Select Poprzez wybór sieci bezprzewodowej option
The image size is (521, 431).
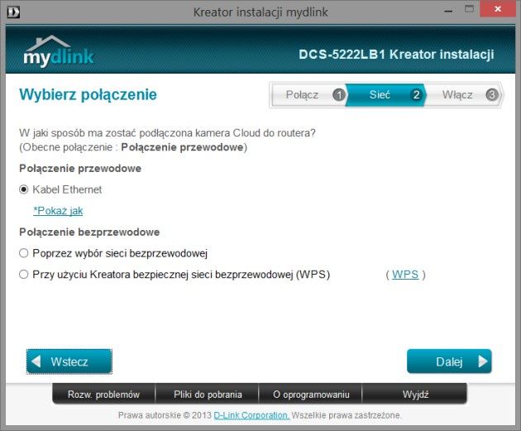(24, 253)
